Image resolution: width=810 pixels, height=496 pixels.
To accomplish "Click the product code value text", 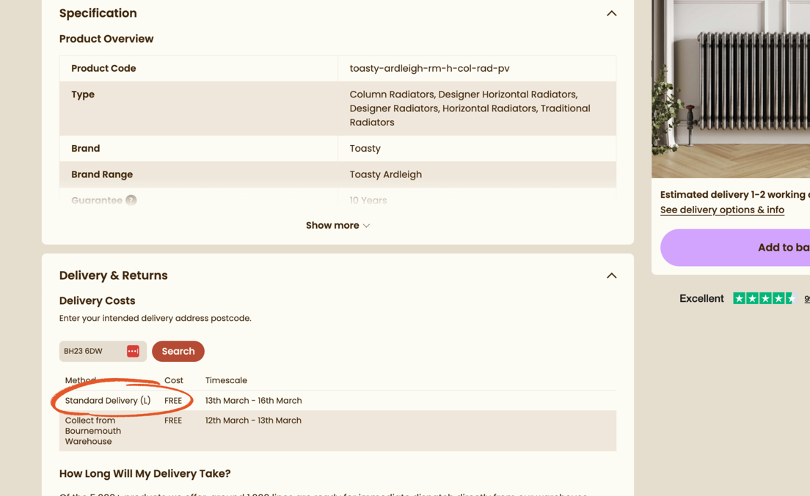I will click(x=429, y=68).
